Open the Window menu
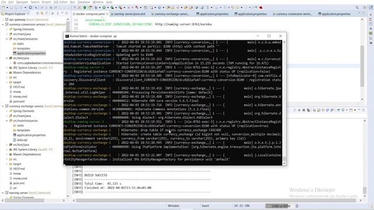 tap(98, 2)
